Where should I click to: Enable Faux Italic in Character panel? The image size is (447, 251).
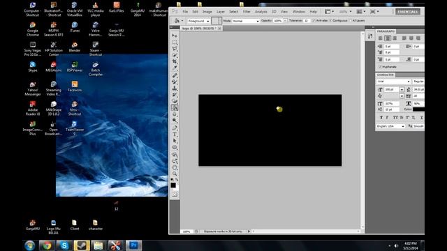(x=387, y=118)
